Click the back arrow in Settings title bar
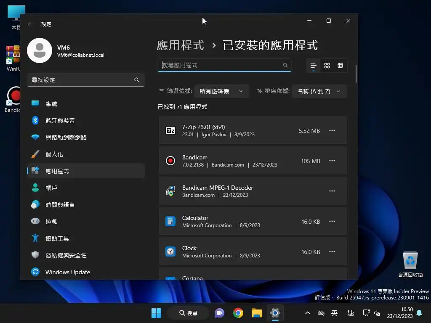This screenshot has width=431, height=323. tap(30, 24)
